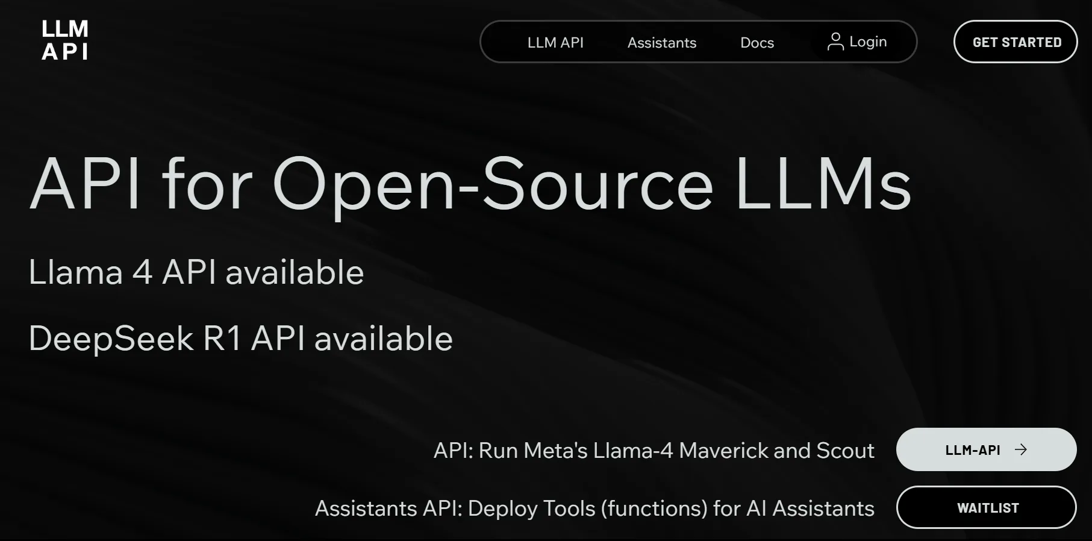
Task: Select the Login text link
Action: (868, 42)
